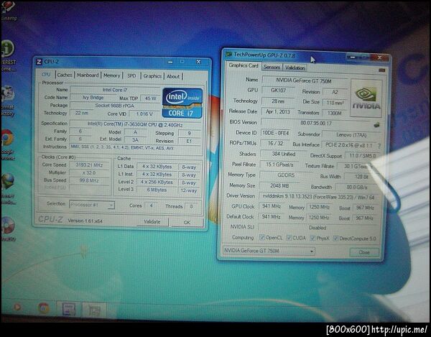The height and width of the screenshot is (337, 431).
Task: Click the Core Speed value 3193.21 MHz
Action: point(89,165)
